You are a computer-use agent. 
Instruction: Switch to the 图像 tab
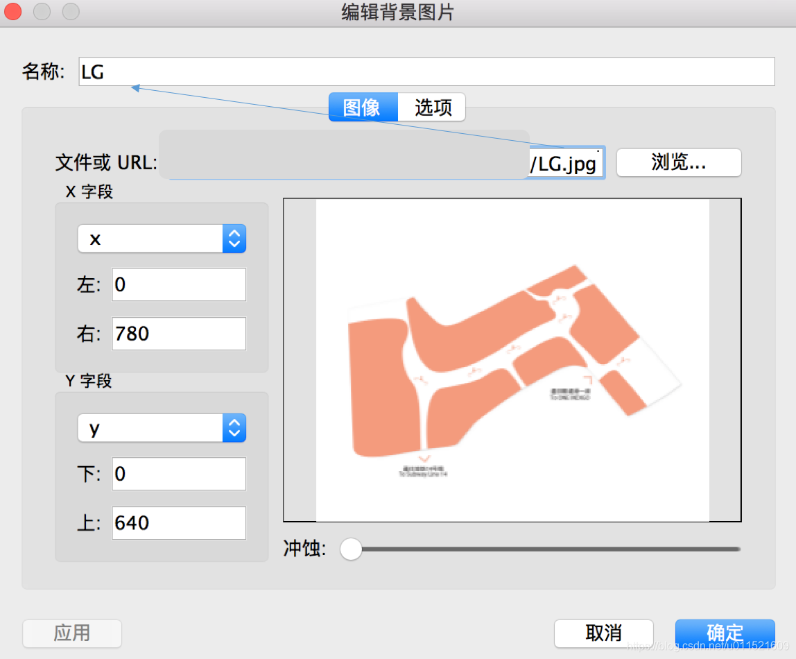point(363,107)
